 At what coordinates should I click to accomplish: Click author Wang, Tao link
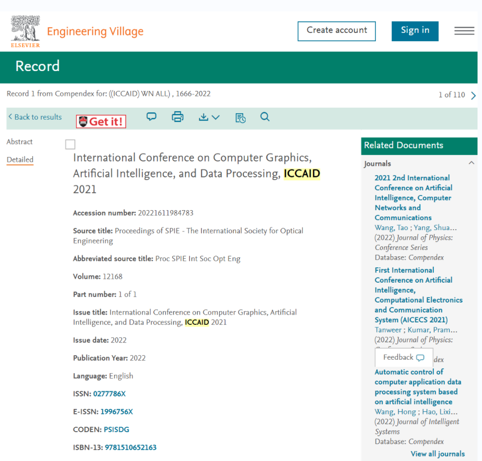[391, 228]
